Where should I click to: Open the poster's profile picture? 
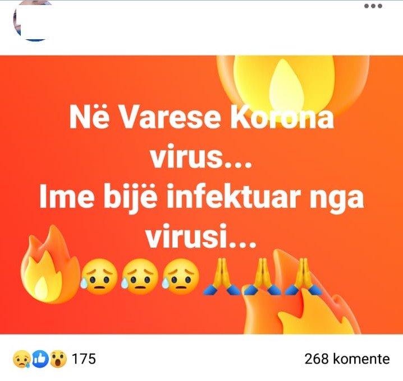coord(33,21)
